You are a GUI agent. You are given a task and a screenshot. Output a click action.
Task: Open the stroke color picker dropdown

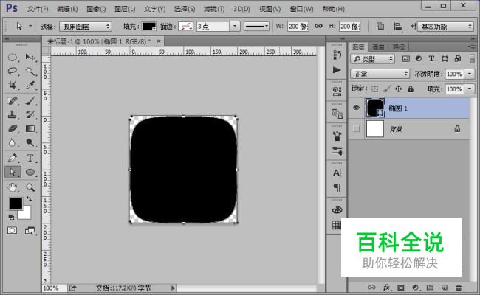point(186,27)
